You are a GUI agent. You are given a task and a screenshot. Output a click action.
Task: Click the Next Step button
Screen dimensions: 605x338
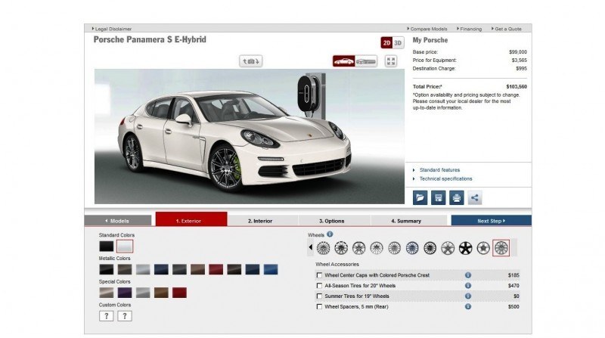click(x=491, y=221)
